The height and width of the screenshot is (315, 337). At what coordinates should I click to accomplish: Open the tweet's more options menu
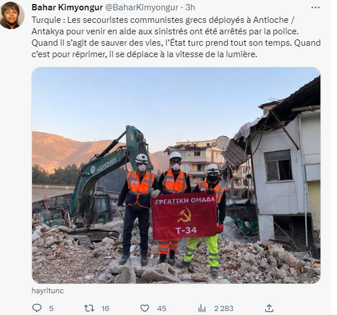315,7
